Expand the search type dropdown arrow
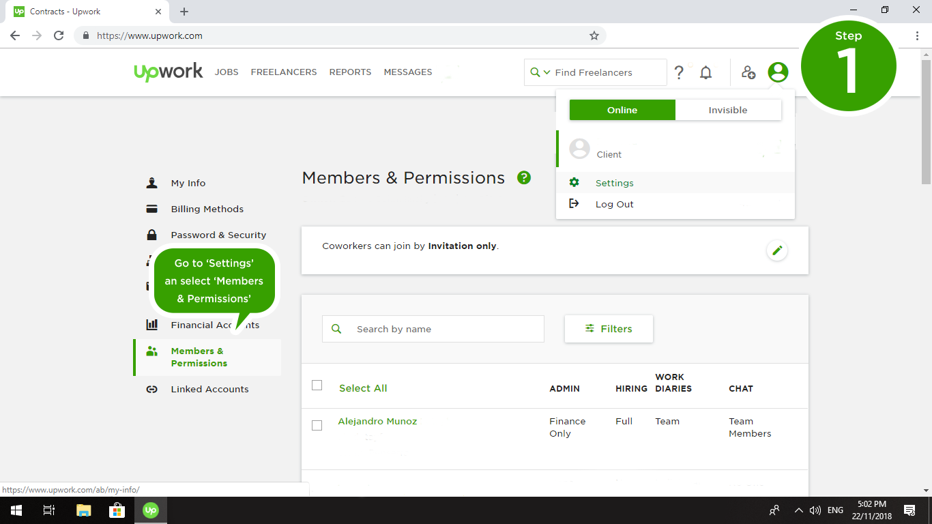The height and width of the screenshot is (524, 932). tap(547, 72)
